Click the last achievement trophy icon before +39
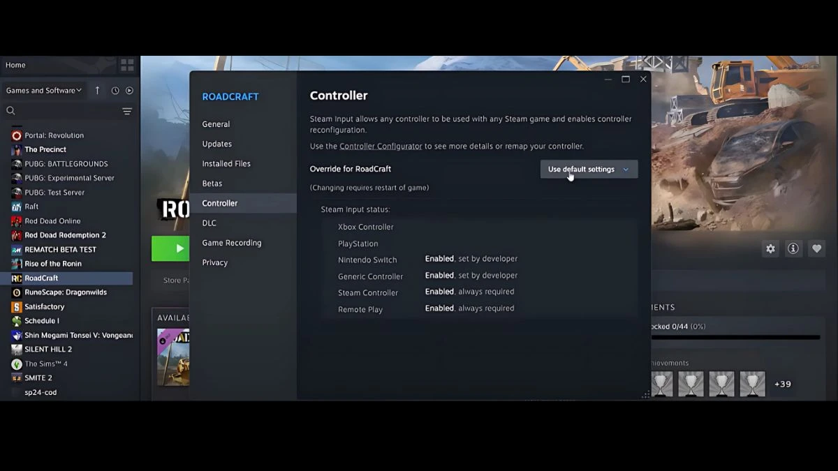 [x=753, y=384]
